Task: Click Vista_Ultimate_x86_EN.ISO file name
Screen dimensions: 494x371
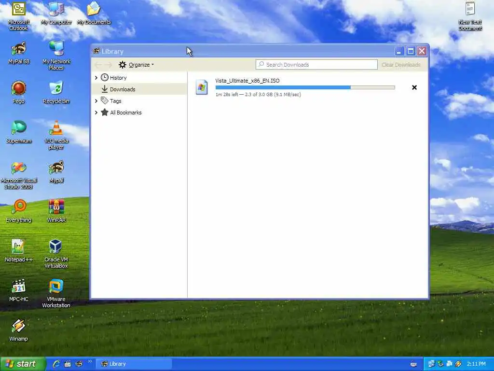Action: [x=247, y=81]
